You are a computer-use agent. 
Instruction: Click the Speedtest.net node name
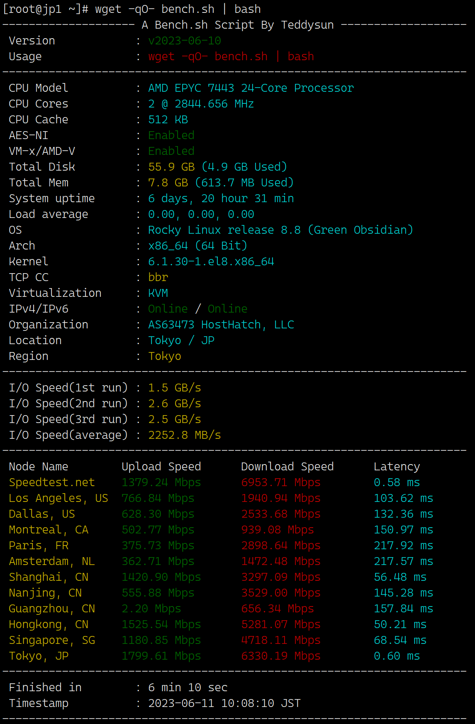(52, 482)
